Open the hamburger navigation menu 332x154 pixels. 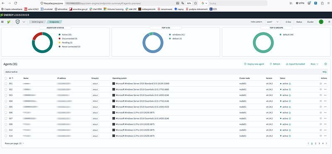point(2,22)
